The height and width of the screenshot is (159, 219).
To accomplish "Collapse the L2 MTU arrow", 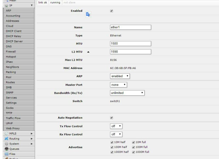I will click(88, 52).
